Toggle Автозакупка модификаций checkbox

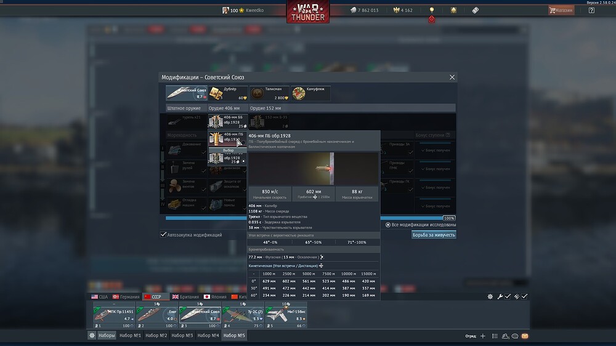pyautogui.click(x=163, y=235)
